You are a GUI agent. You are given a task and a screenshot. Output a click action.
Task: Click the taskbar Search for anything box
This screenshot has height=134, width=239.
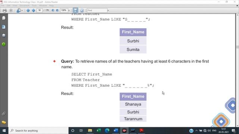coord(38,131)
